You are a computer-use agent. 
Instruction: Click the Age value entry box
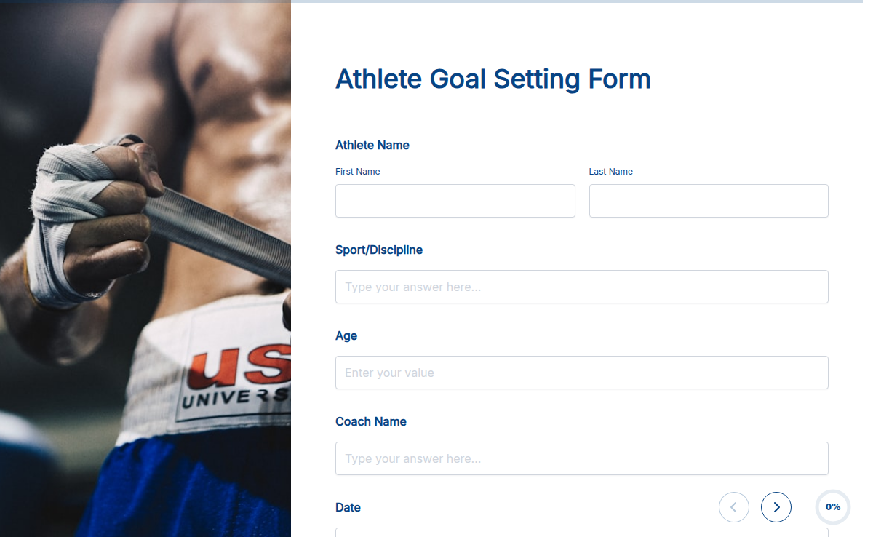(581, 373)
